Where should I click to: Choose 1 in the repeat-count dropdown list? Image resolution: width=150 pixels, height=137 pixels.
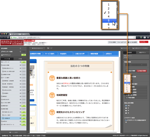127,76
